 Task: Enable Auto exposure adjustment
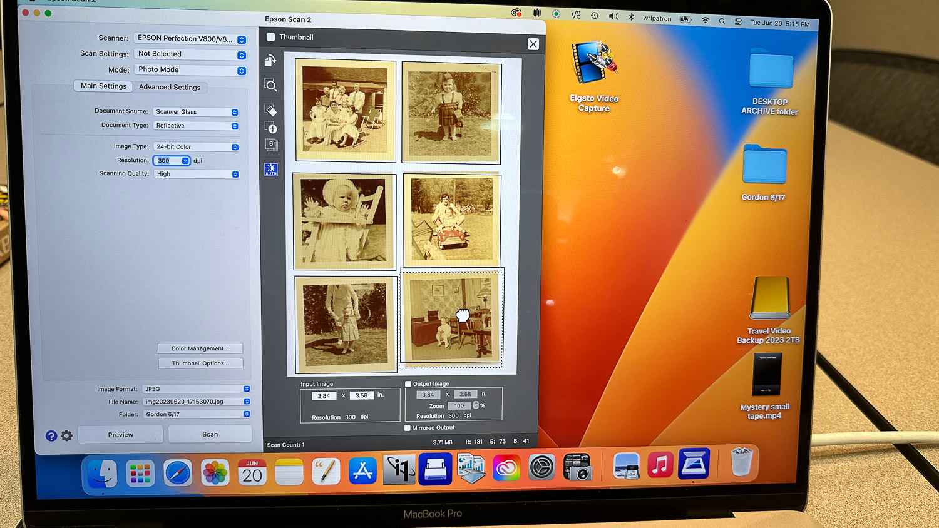pyautogui.click(x=270, y=168)
